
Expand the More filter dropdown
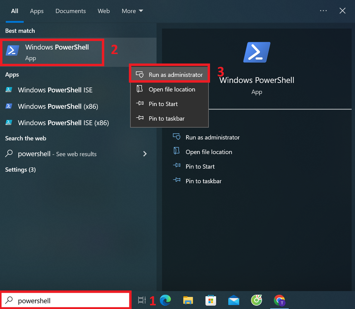tap(132, 11)
